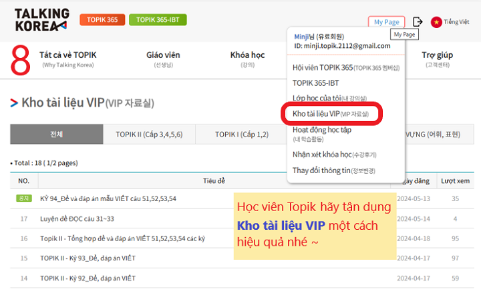Select Hội viên TOPIK 365 menu entry

click(x=346, y=67)
